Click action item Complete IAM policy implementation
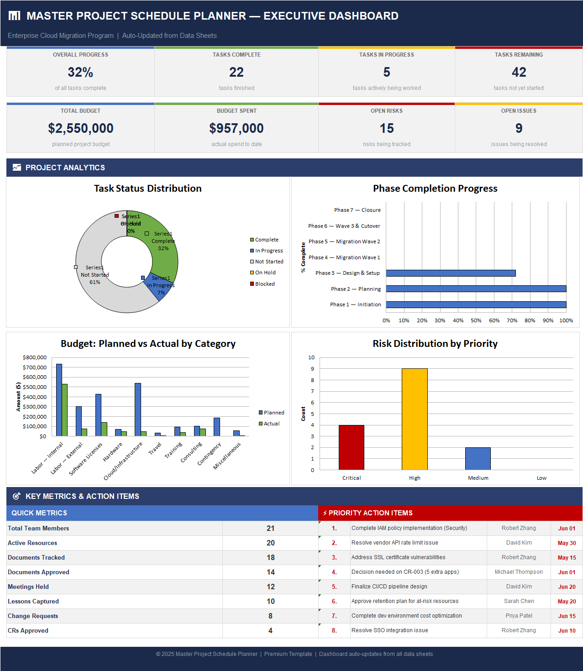 pyautogui.click(x=410, y=528)
